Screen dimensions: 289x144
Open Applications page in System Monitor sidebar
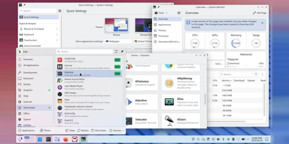click(x=167, y=25)
